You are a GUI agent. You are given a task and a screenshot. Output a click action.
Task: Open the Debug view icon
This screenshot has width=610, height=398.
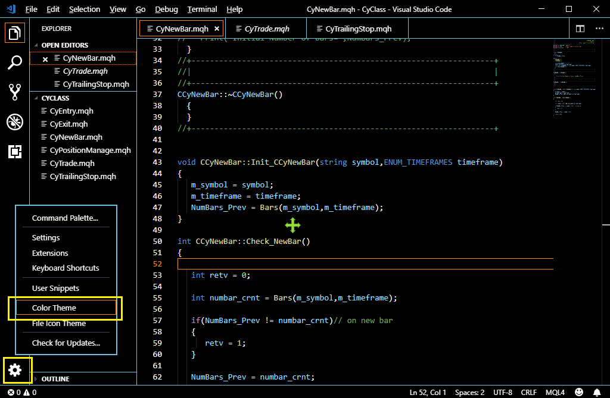[x=14, y=122]
